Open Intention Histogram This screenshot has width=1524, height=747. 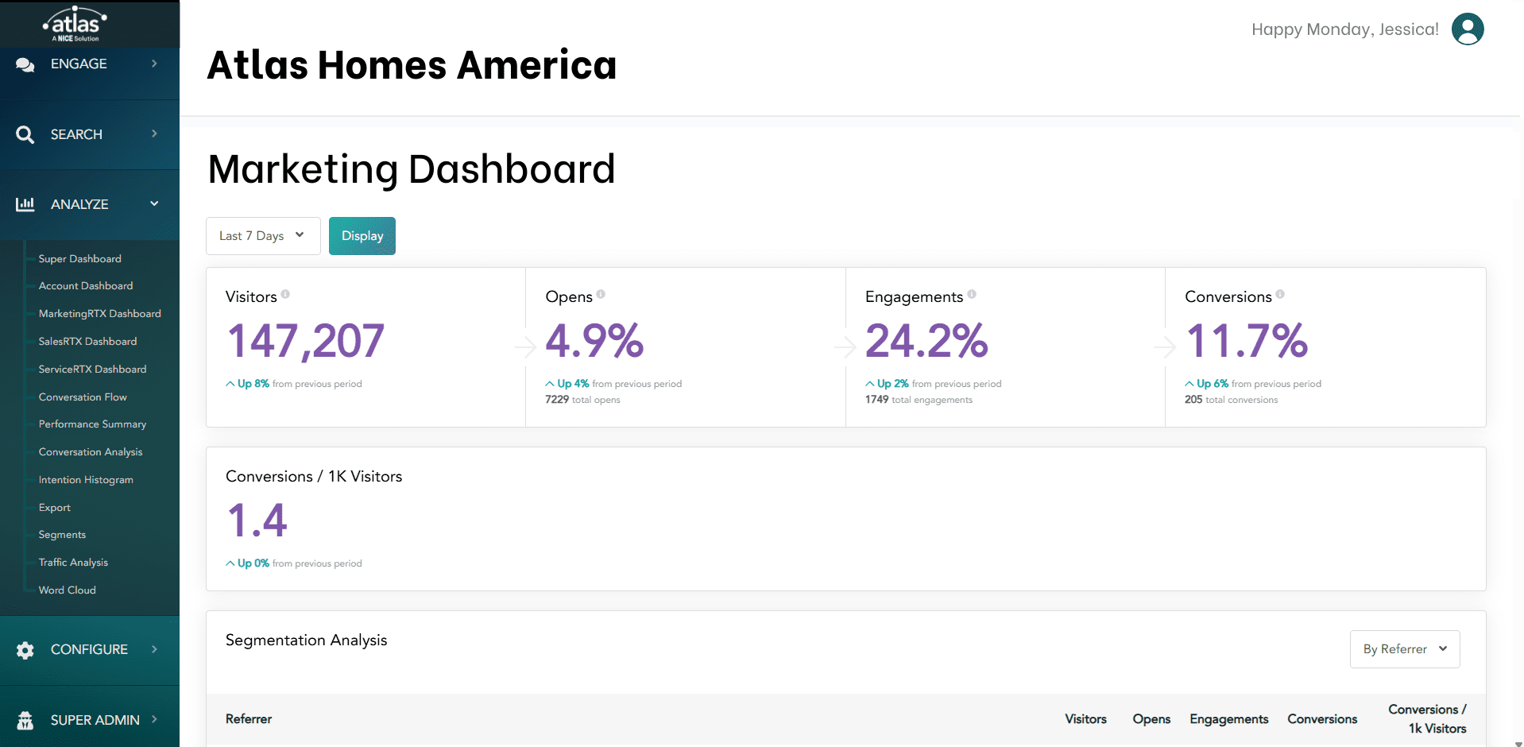pyautogui.click(x=86, y=480)
